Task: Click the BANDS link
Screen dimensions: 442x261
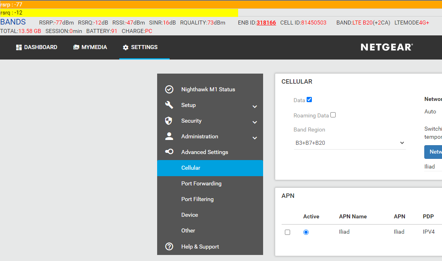Action: pyautogui.click(x=13, y=22)
